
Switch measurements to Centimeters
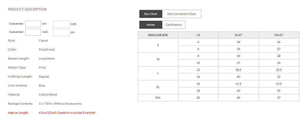click(173, 25)
